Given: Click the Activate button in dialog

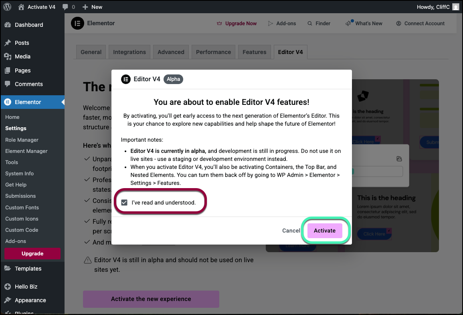Looking at the screenshot, I should [x=324, y=231].
